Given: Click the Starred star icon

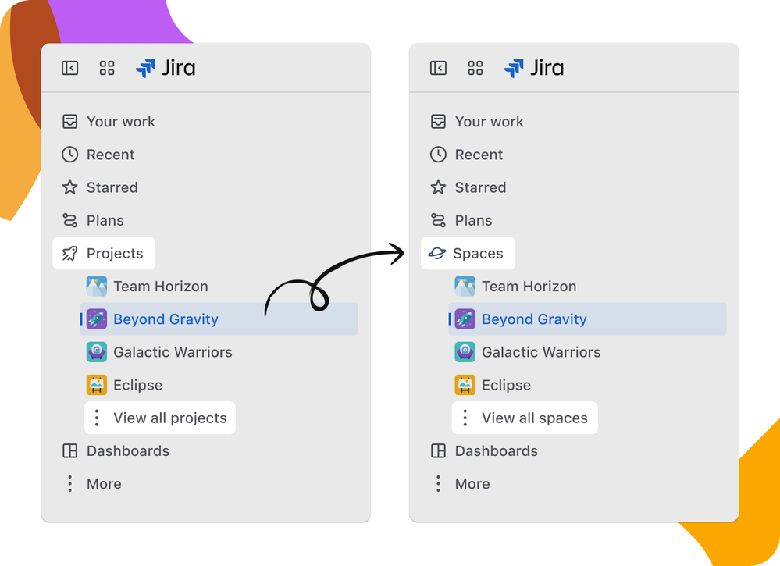Looking at the screenshot, I should 69,187.
